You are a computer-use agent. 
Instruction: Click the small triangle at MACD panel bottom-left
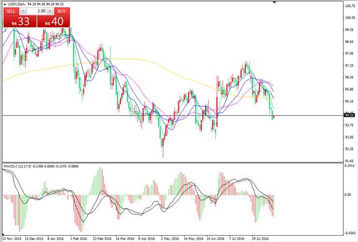[x=4, y=235]
